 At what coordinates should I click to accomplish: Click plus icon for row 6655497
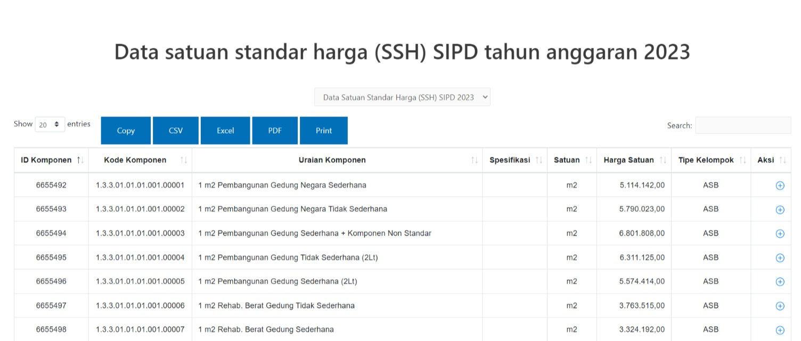coord(780,306)
